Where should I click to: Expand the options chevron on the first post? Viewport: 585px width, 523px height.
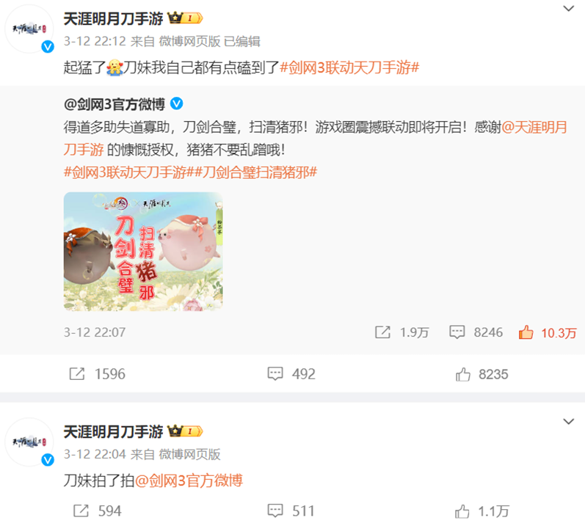pyautogui.click(x=568, y=8)
